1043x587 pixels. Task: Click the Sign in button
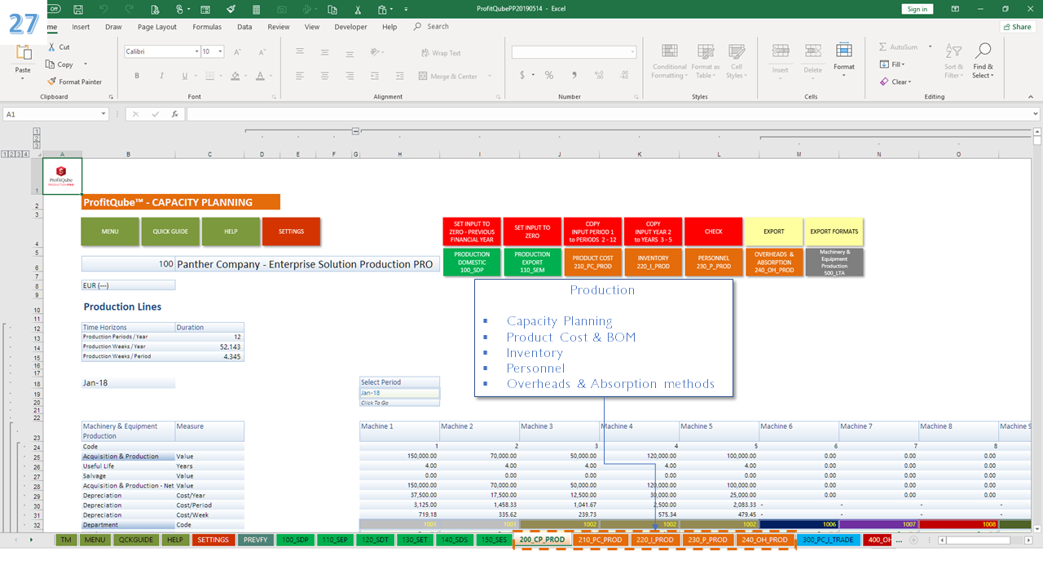pos(917,9)
